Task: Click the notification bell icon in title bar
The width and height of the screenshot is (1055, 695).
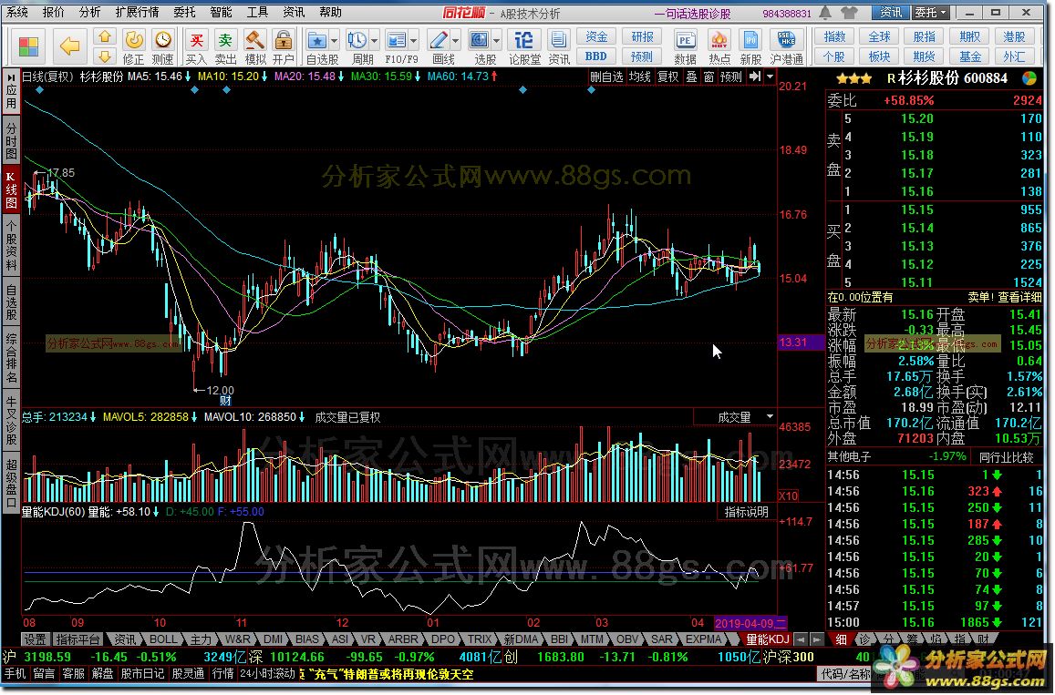Action: pyautogui.click(x=825, y=12)
